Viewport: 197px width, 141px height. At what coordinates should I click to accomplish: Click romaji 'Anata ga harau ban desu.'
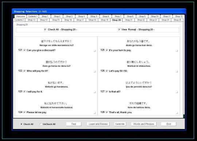(x=139, y=45)
